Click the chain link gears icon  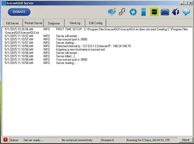(x=122, y=12)
